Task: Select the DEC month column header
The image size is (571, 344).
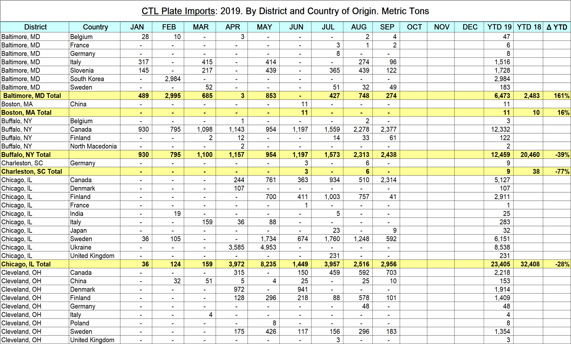Action: click(470, 27)
